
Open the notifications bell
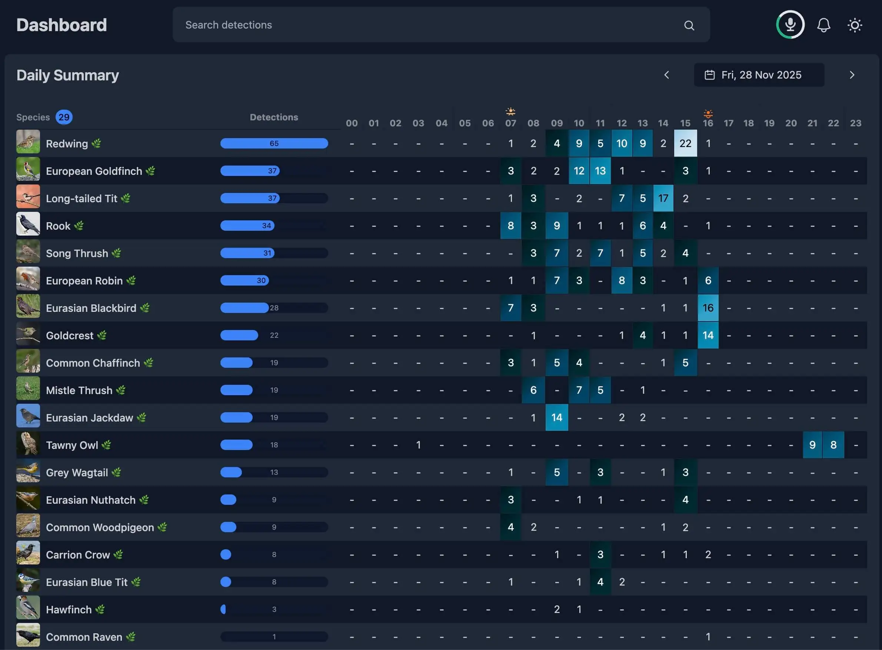(824, 24)
